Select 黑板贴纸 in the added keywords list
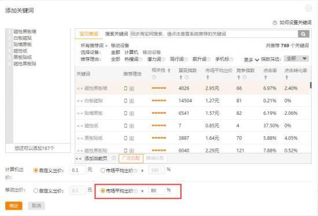 (x=23, y=57)
